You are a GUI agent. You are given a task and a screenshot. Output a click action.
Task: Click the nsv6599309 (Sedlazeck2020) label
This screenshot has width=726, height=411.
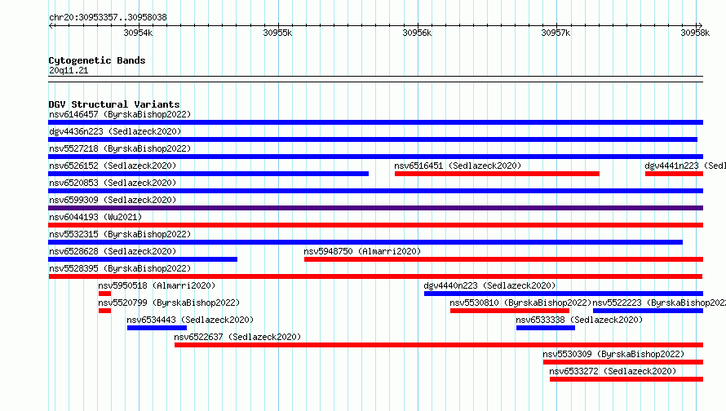coord(113,200)
